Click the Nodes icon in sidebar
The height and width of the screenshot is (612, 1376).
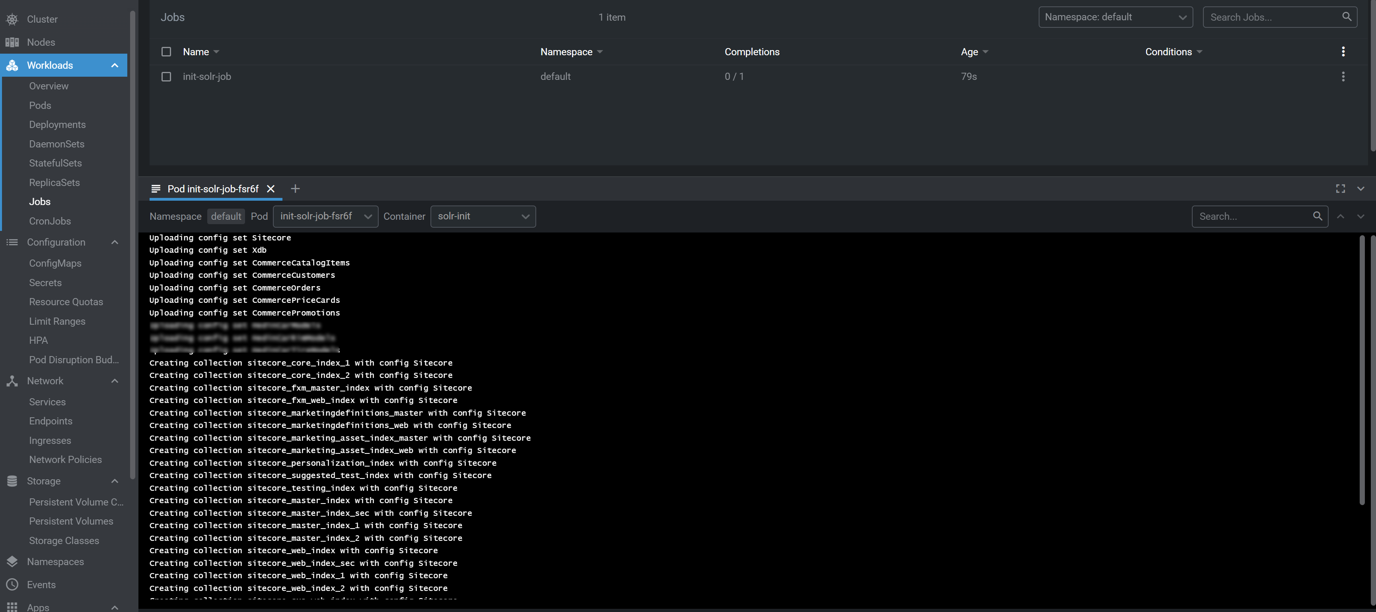coord(12,42)
